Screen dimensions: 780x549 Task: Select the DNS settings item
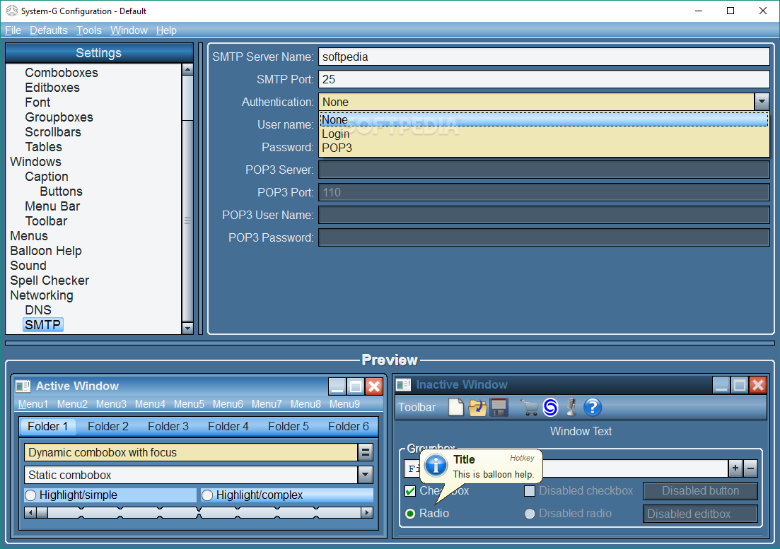[37, 310]
